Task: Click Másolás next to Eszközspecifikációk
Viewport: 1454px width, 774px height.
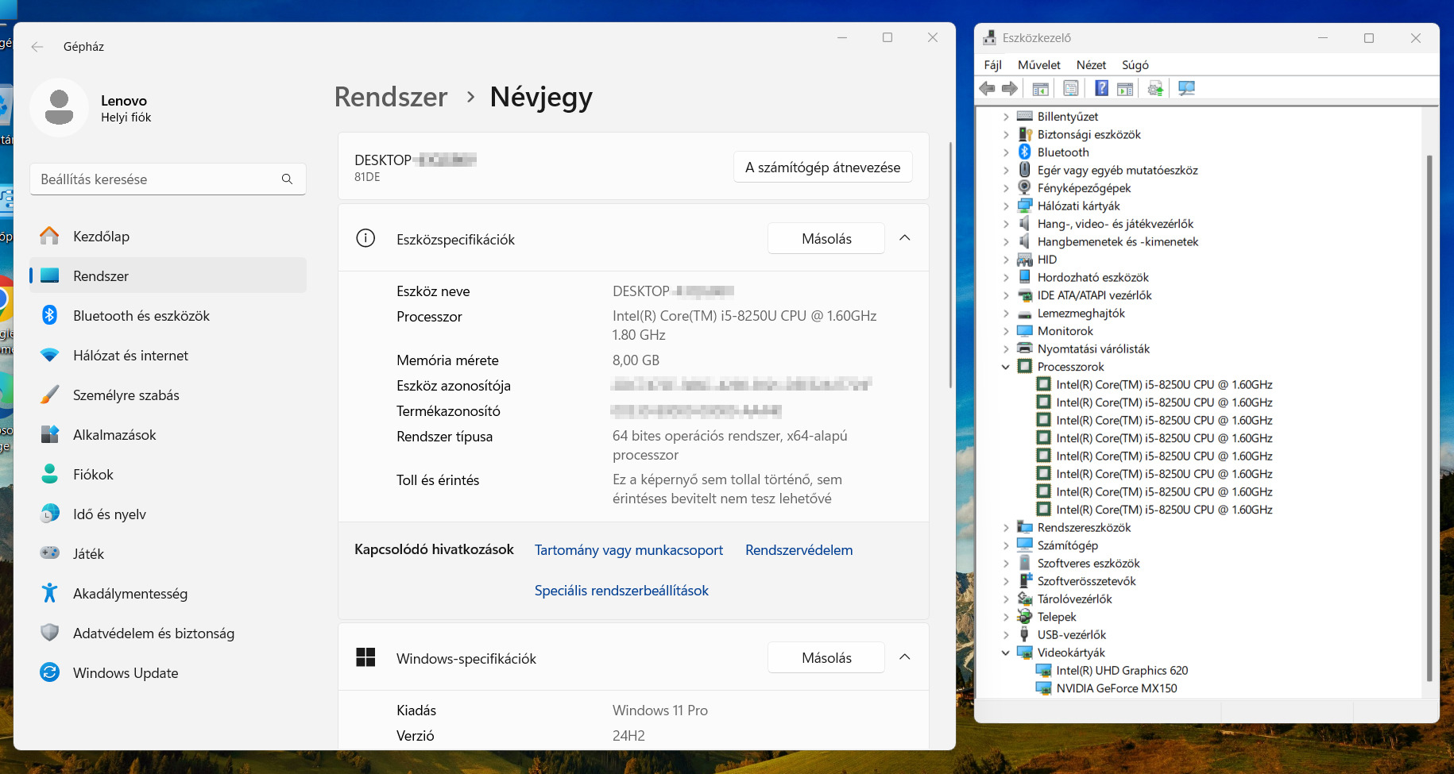Action: [x=826, y=238]
